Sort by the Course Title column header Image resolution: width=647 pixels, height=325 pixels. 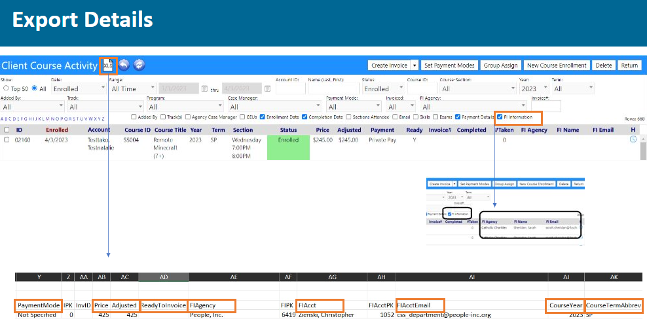point(170,130)
